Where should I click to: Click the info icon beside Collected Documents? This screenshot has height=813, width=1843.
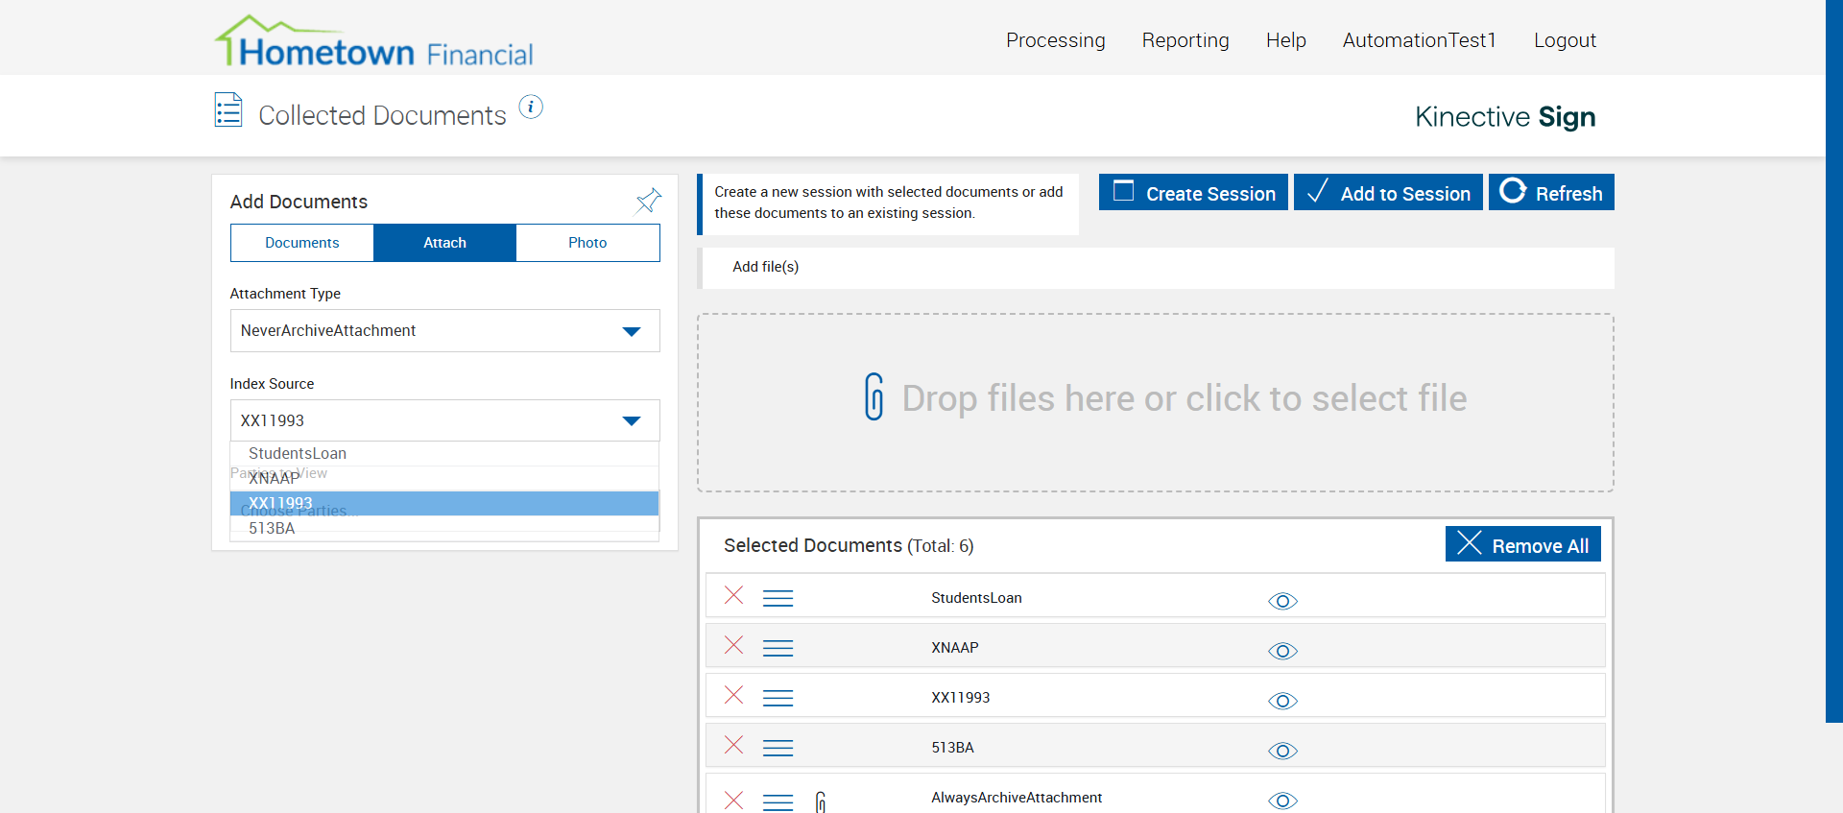coord(531,108)
